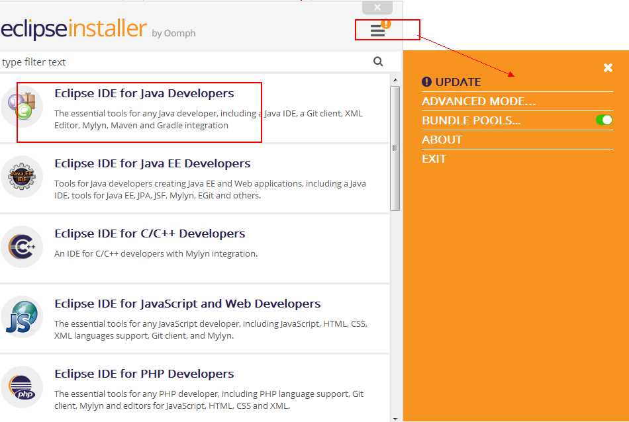Viewport: 629px width, 422px height.
Task: Click the C/C++ product icon
Action: [x=22, y=247]
